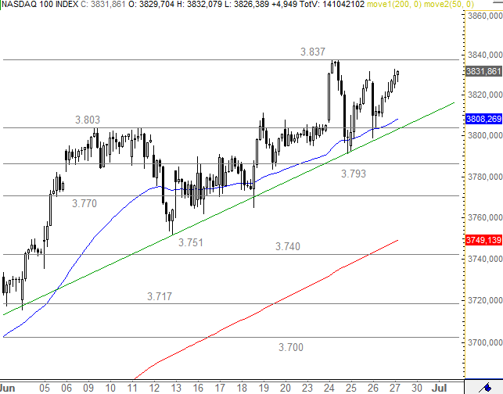The width and height of the screenshot is (503, 394).
Task: Click date 25 on the time axis
Action: [351, 389]
